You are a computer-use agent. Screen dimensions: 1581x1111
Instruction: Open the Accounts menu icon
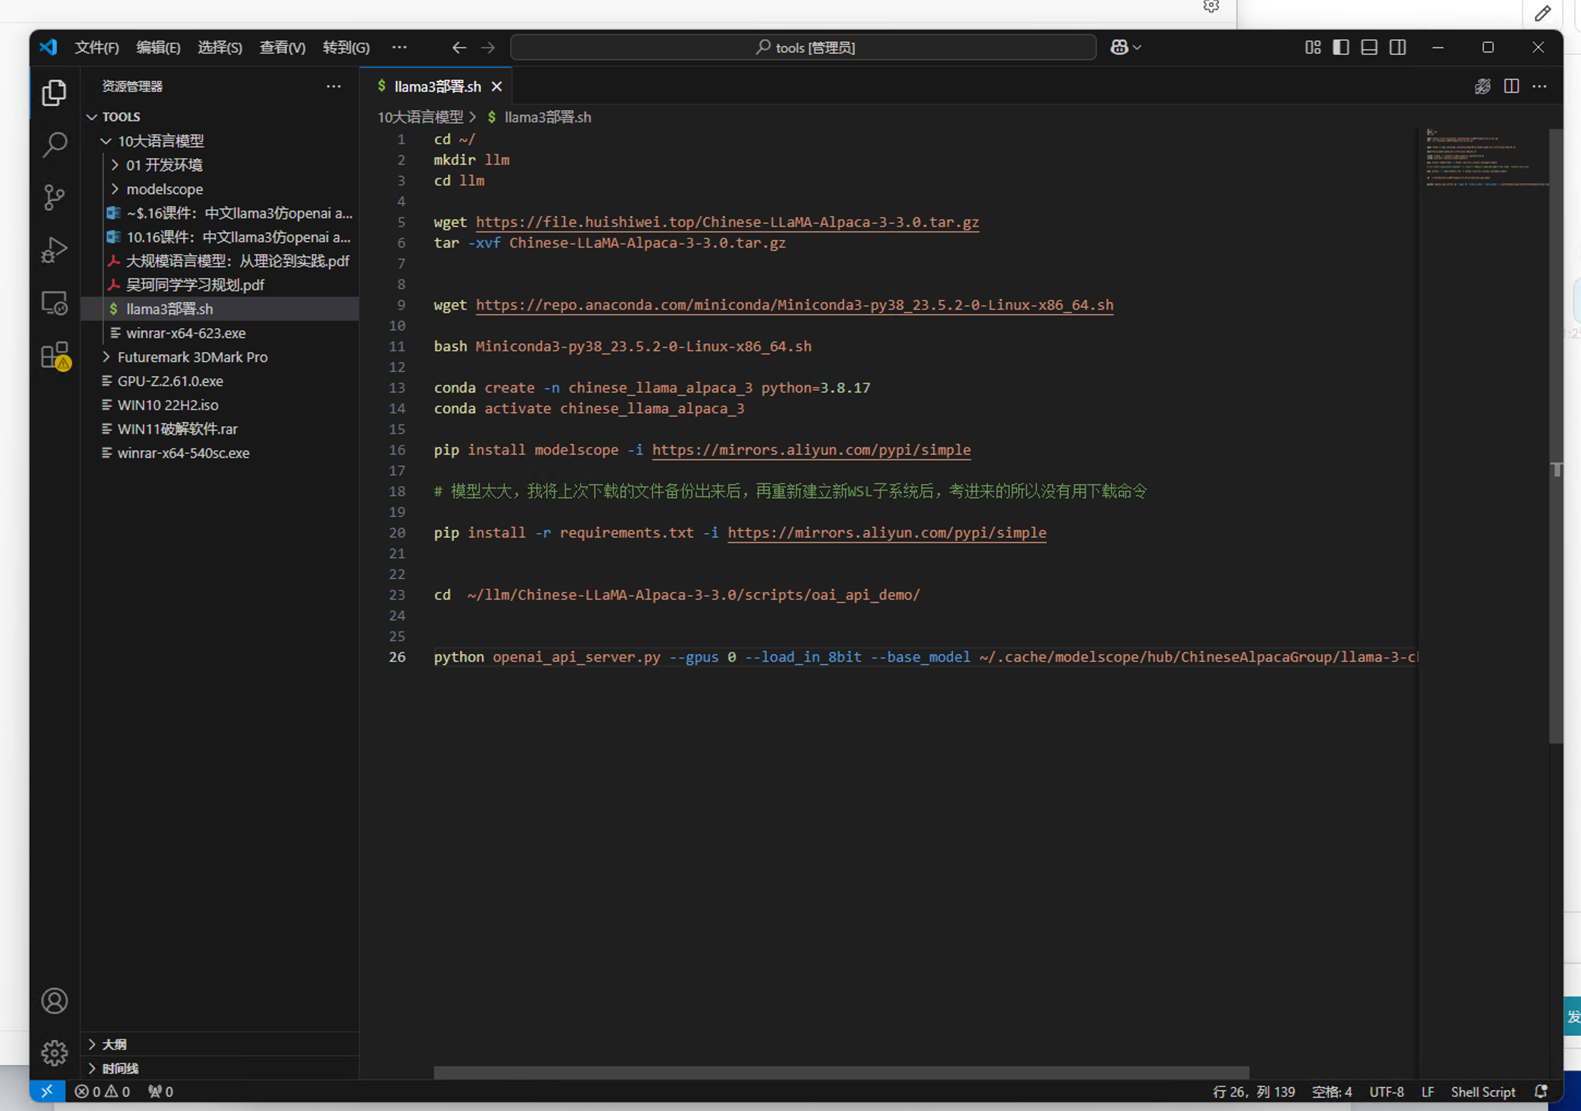point(55,1001)
